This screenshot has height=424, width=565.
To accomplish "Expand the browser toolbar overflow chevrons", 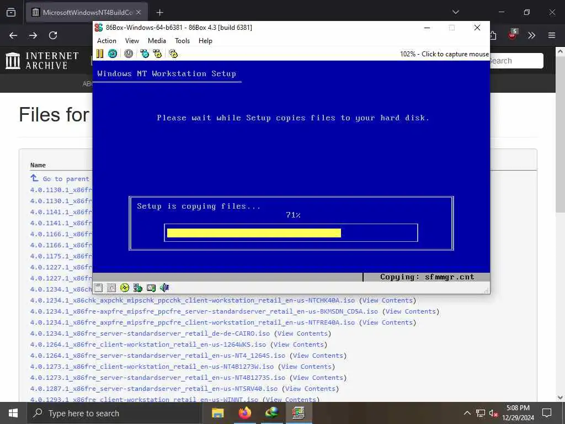I will [x=531, y=35].
